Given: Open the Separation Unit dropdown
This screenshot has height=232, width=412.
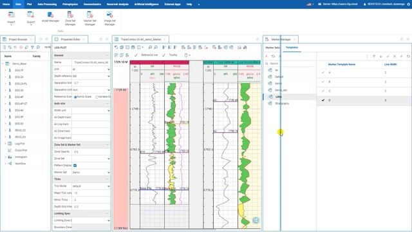Looking at the screenshot, I should (91, 90).
